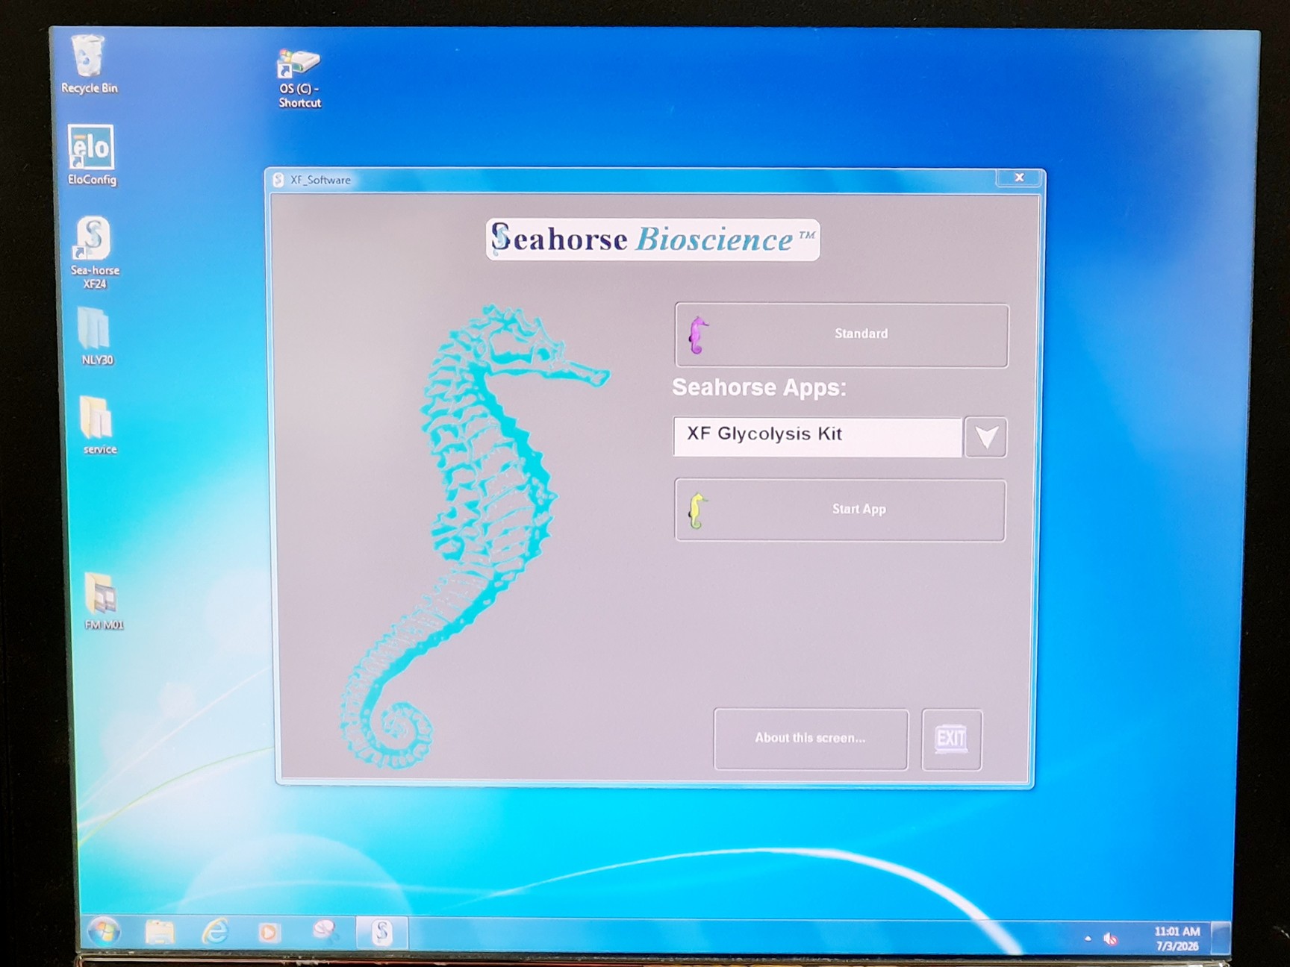Screen dimensions: 1290x967
Task: Select the Seahorse XF taskbar button
Action: (381, 933)
